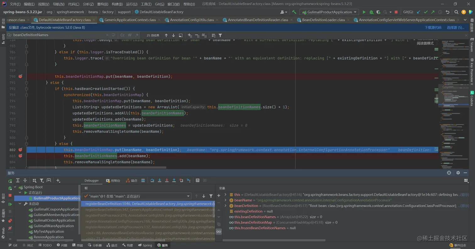Toggle show watches glasses icon
Screen dimensions: 475x249
point(219,231)
